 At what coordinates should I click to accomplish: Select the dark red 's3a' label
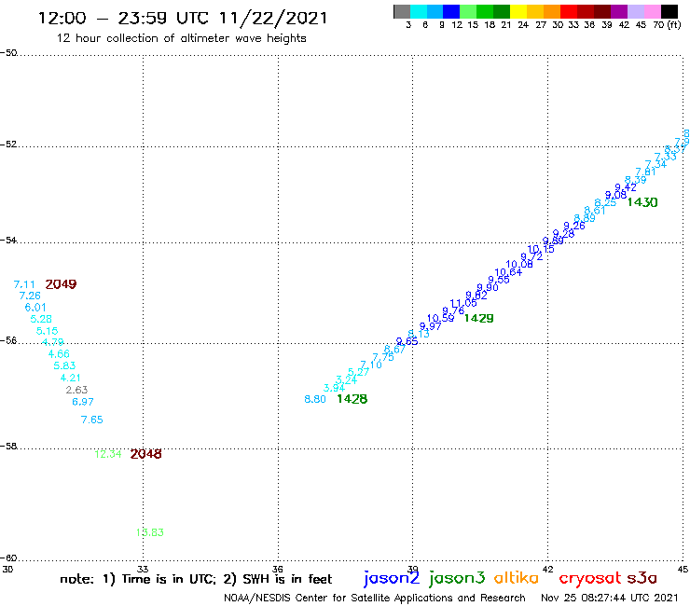click(x=642, y=578)
